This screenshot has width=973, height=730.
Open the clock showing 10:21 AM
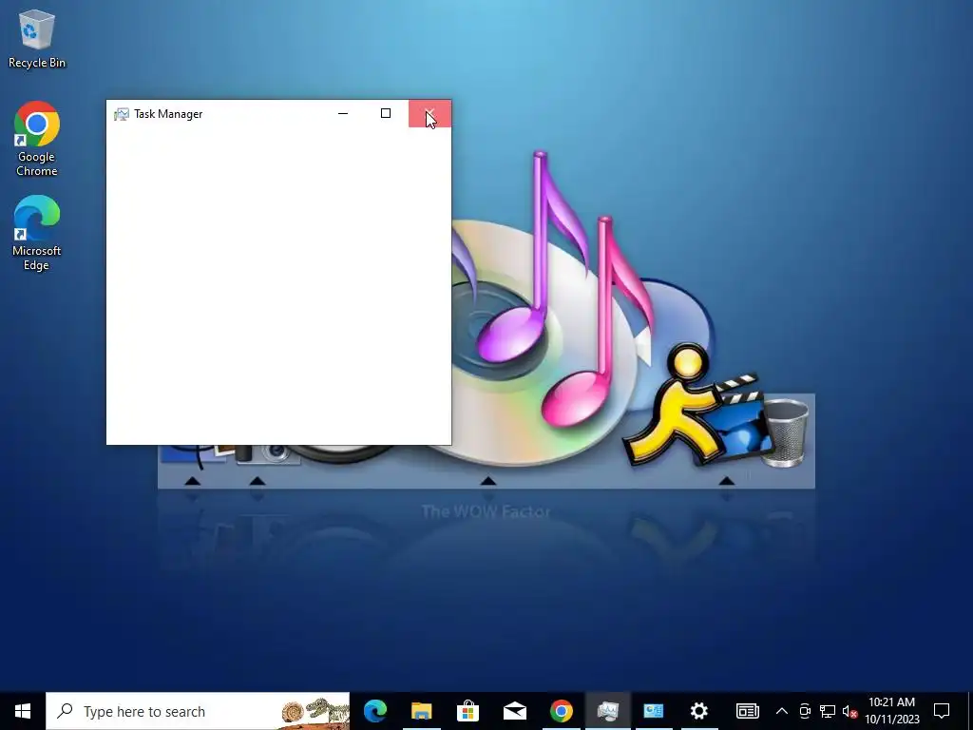[891, 711]
